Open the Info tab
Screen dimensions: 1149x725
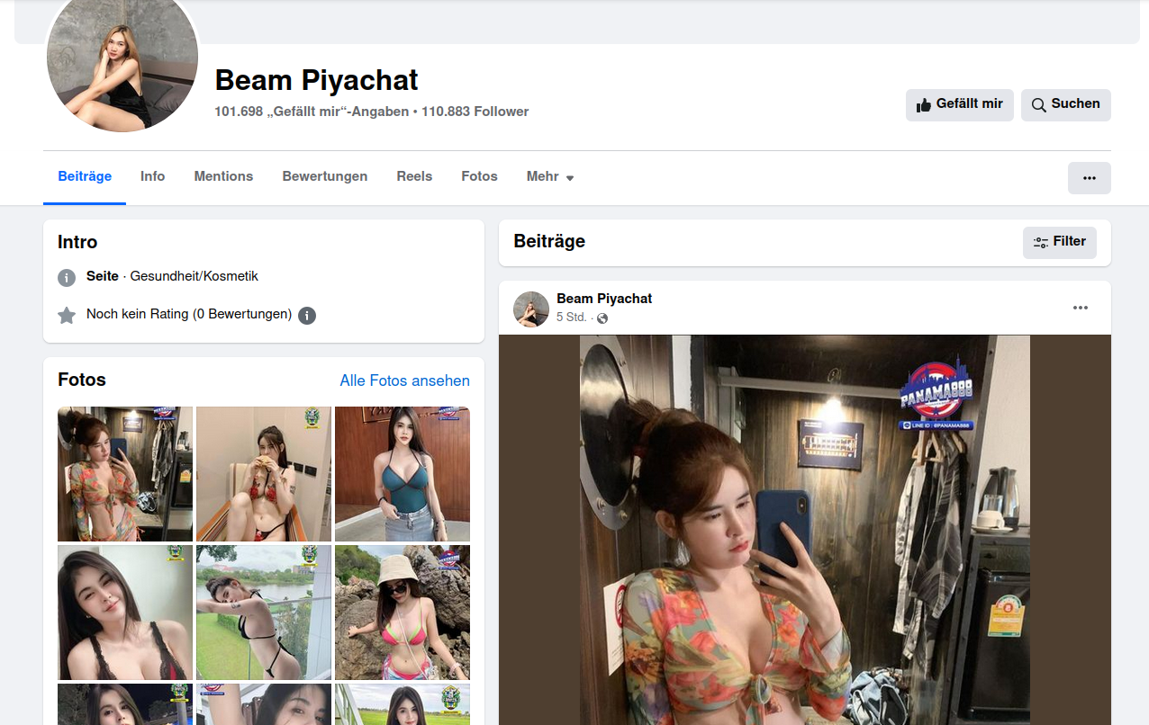point(153,177)
